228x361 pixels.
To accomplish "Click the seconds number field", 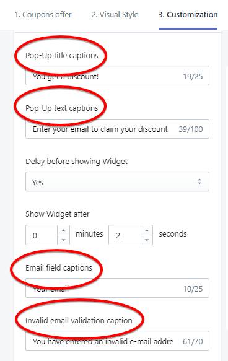I will click(125, 235).
